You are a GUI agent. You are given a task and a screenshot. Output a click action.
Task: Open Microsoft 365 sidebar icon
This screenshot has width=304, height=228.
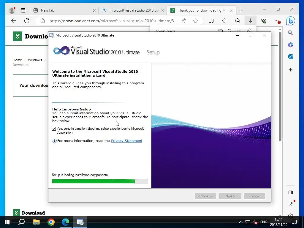pos(290,45)
